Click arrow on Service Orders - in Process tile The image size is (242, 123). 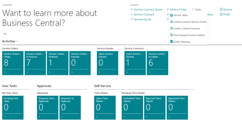(x=27, y=72)
